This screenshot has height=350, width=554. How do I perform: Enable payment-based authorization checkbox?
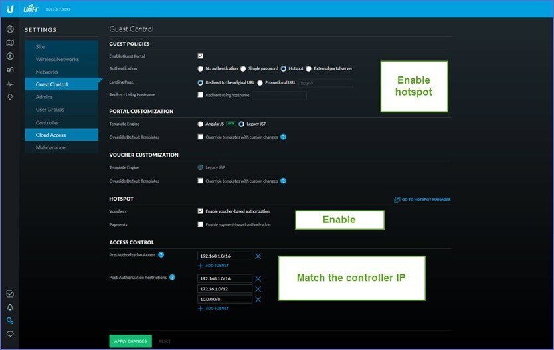(x=201, y=224)
